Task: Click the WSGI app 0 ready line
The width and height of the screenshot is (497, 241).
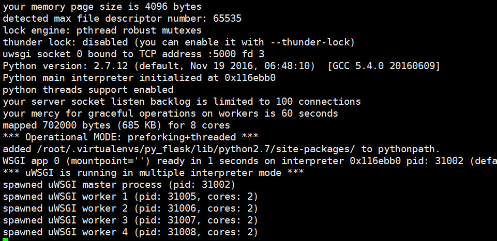Action: point(248,161)
